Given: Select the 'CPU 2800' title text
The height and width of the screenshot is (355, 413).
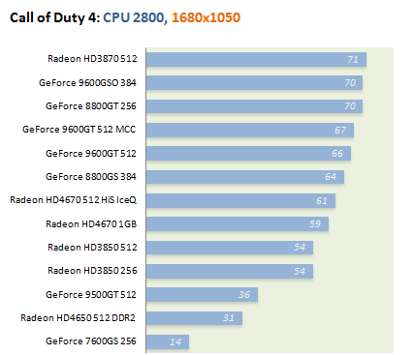Looking at the screenshot, I should pos(135,17).
